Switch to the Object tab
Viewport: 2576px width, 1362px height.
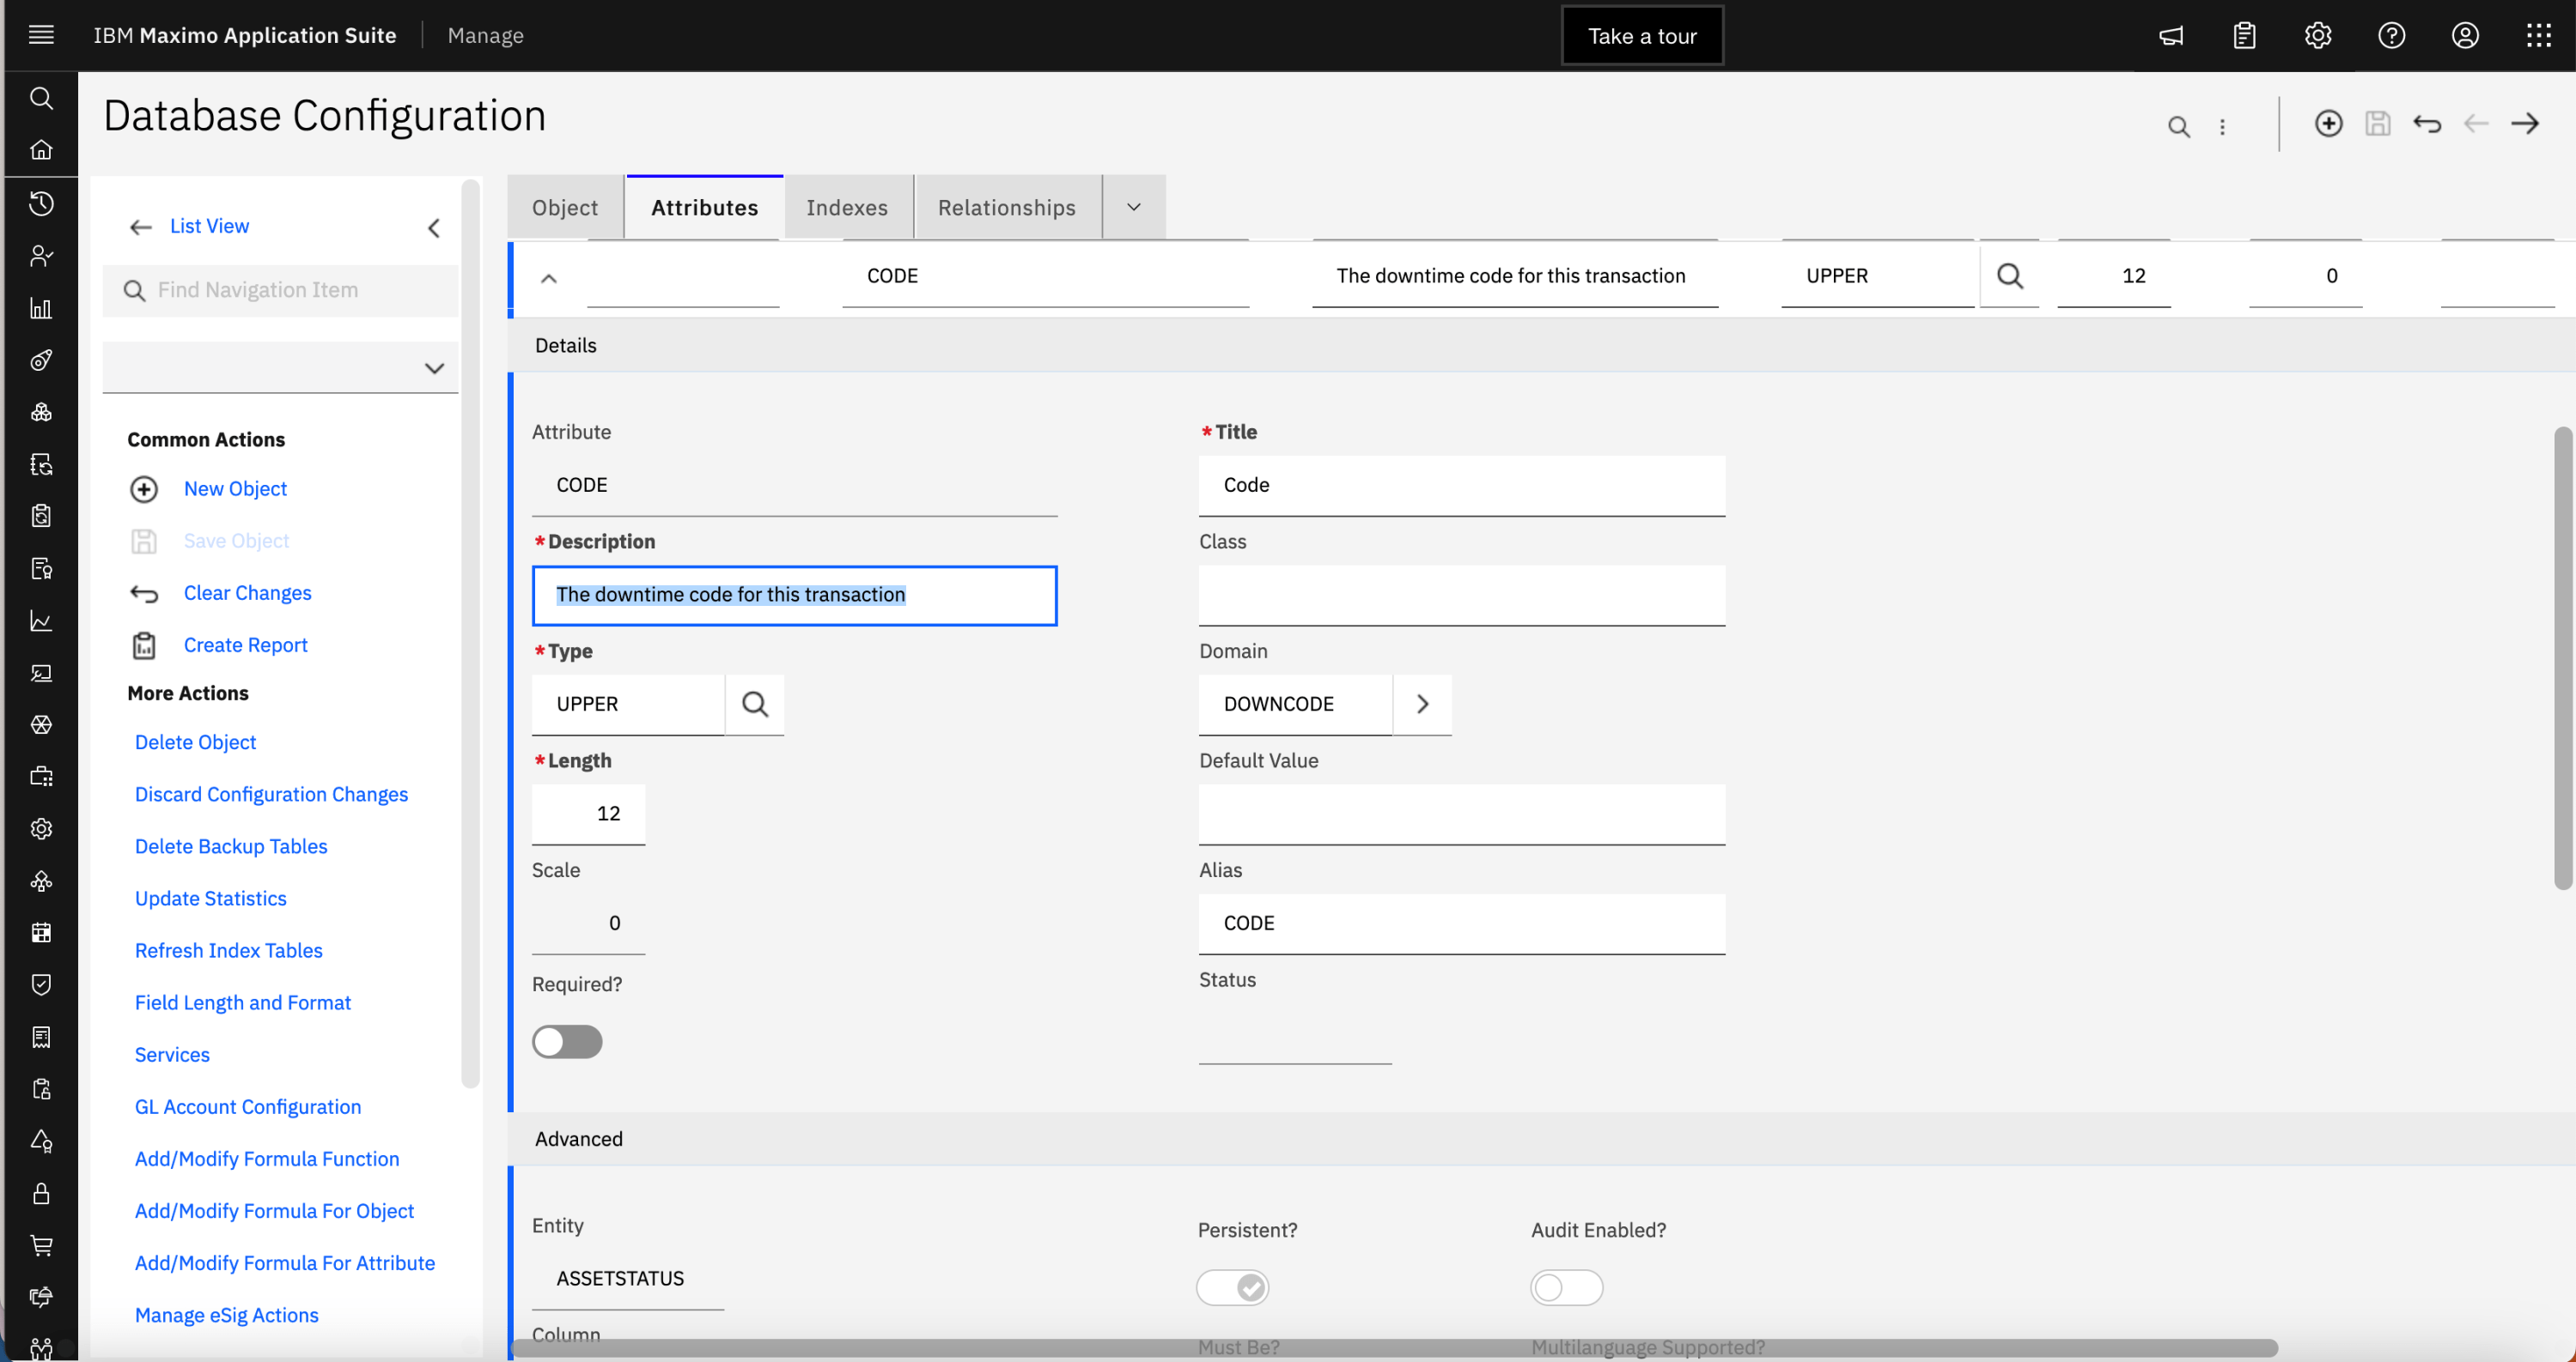tap(564, 207)
